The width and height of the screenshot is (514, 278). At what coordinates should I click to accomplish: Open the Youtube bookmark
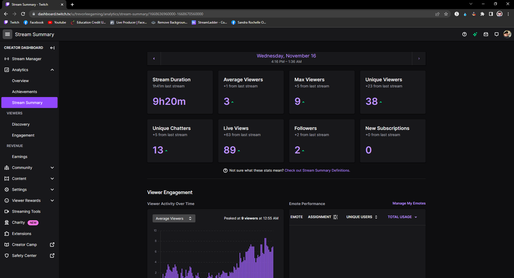(57, 22)
